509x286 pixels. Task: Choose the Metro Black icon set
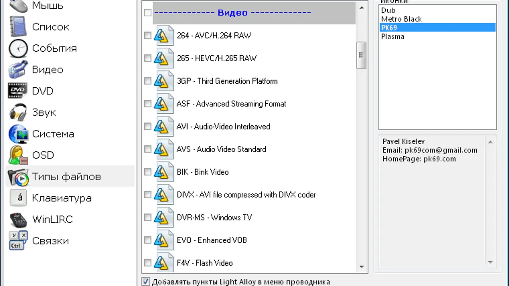[x=401, y=19]
